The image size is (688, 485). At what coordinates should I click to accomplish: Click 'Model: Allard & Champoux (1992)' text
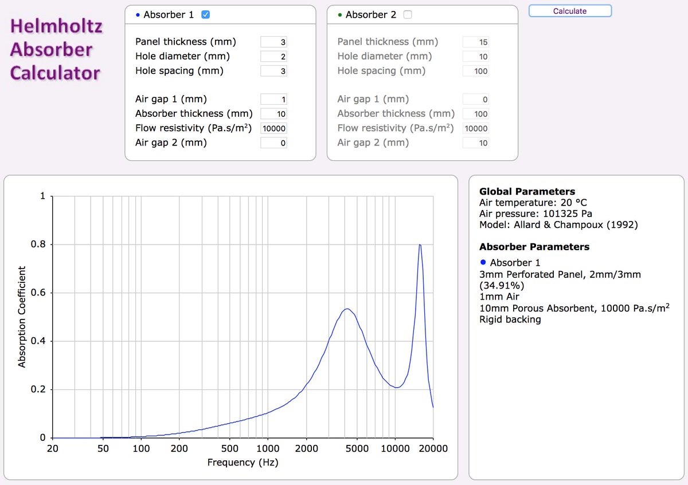click(x=558, y=225)
